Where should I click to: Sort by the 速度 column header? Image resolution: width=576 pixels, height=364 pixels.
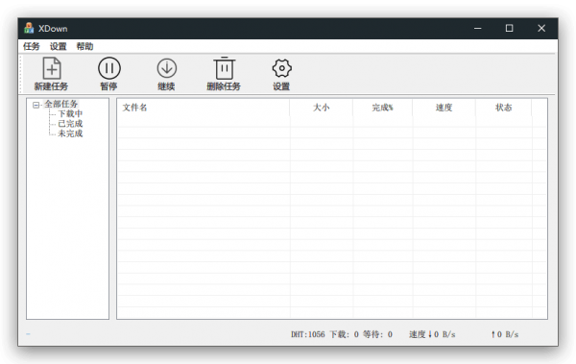(444, 108)
